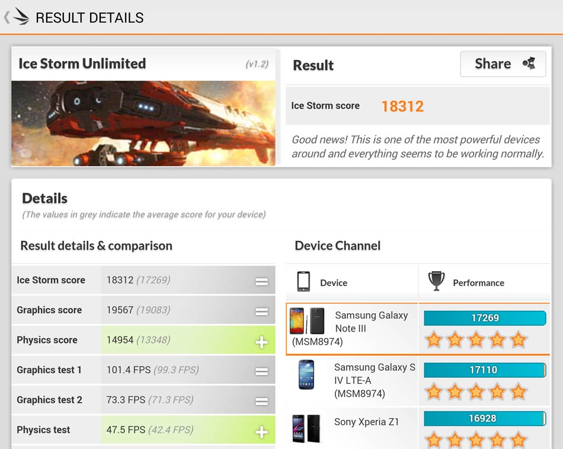
Task: Click the (v1.2) version label
Action: (x=257, y=64)
